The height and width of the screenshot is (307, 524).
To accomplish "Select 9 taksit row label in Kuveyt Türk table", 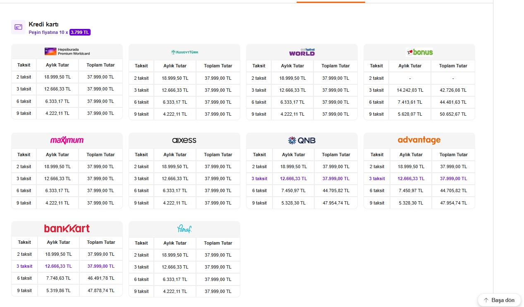I will [141, 114].
